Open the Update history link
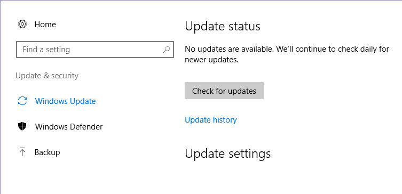402x194 pixels. pos(211,120)
